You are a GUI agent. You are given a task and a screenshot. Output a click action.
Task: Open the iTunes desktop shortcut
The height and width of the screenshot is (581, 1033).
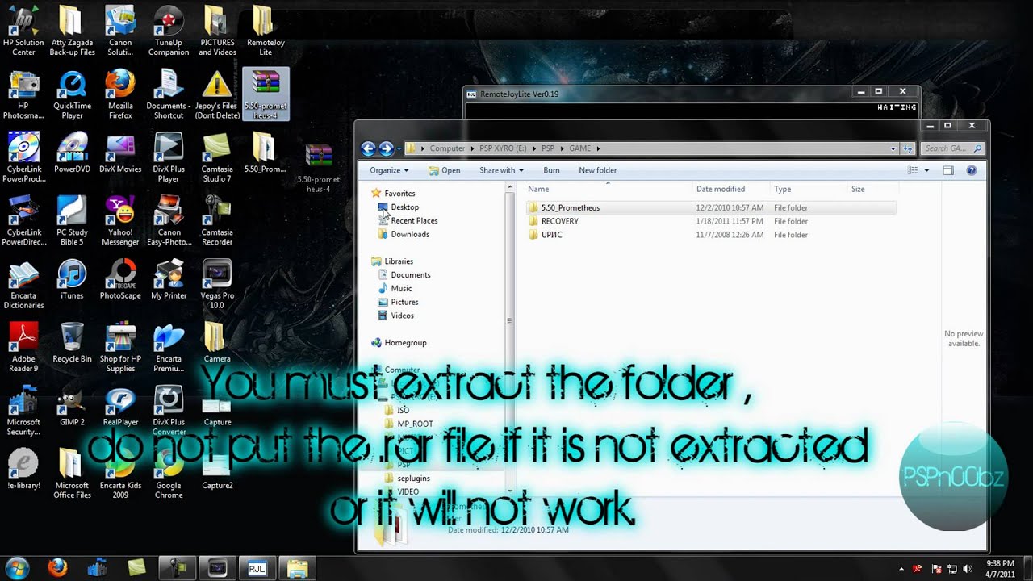[72, 280]
